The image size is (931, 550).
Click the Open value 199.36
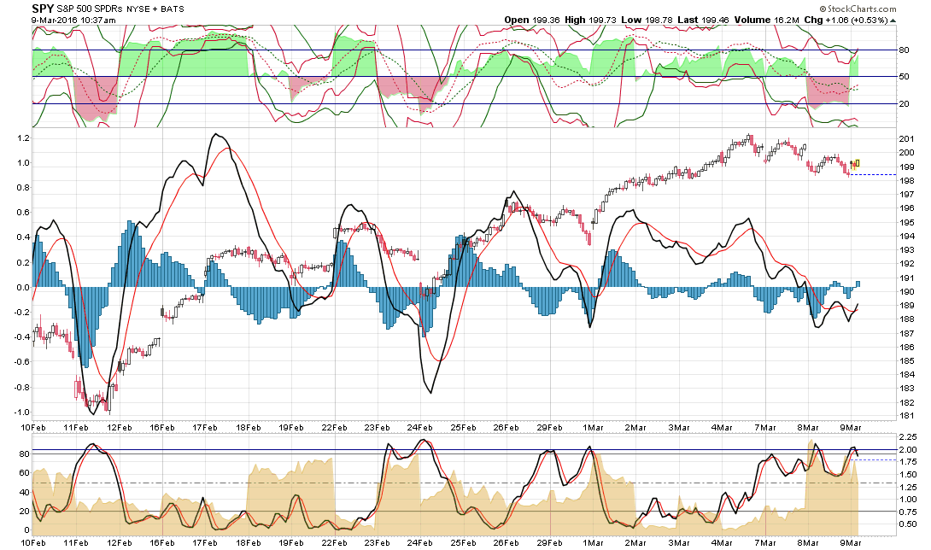point(547,20)
